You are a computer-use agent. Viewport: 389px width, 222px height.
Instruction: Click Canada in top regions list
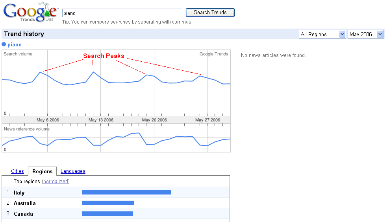pyautogui.click(x=23, y=214)
